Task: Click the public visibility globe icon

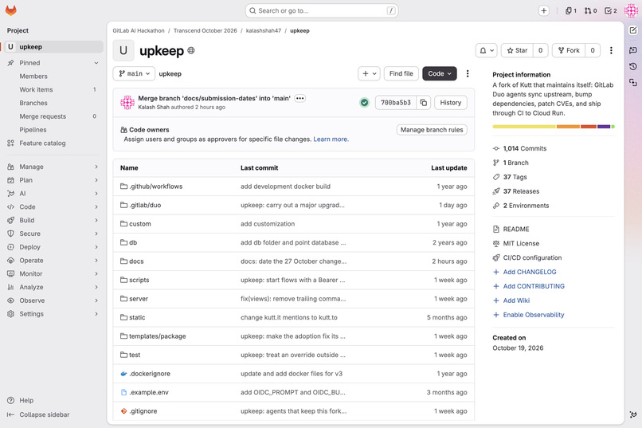Action: click(191, 50)
